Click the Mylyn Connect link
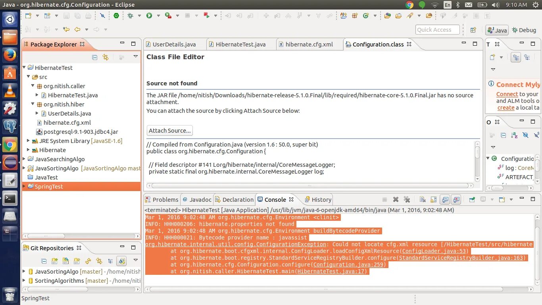542x305 pixels. [x=507, y=94]
